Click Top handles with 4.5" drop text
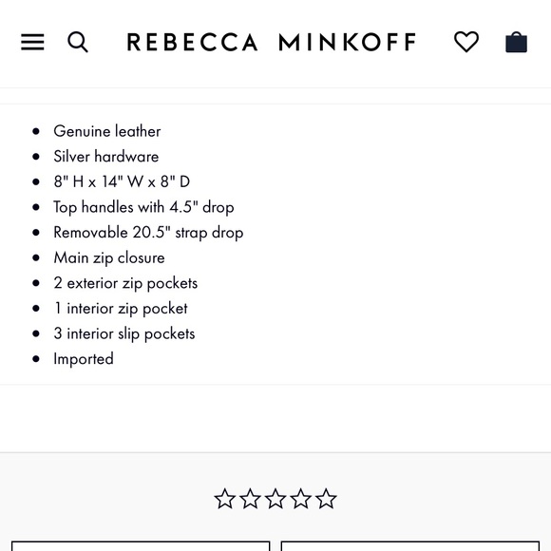This screenshot has width=551, height=551. click(143, 207)
